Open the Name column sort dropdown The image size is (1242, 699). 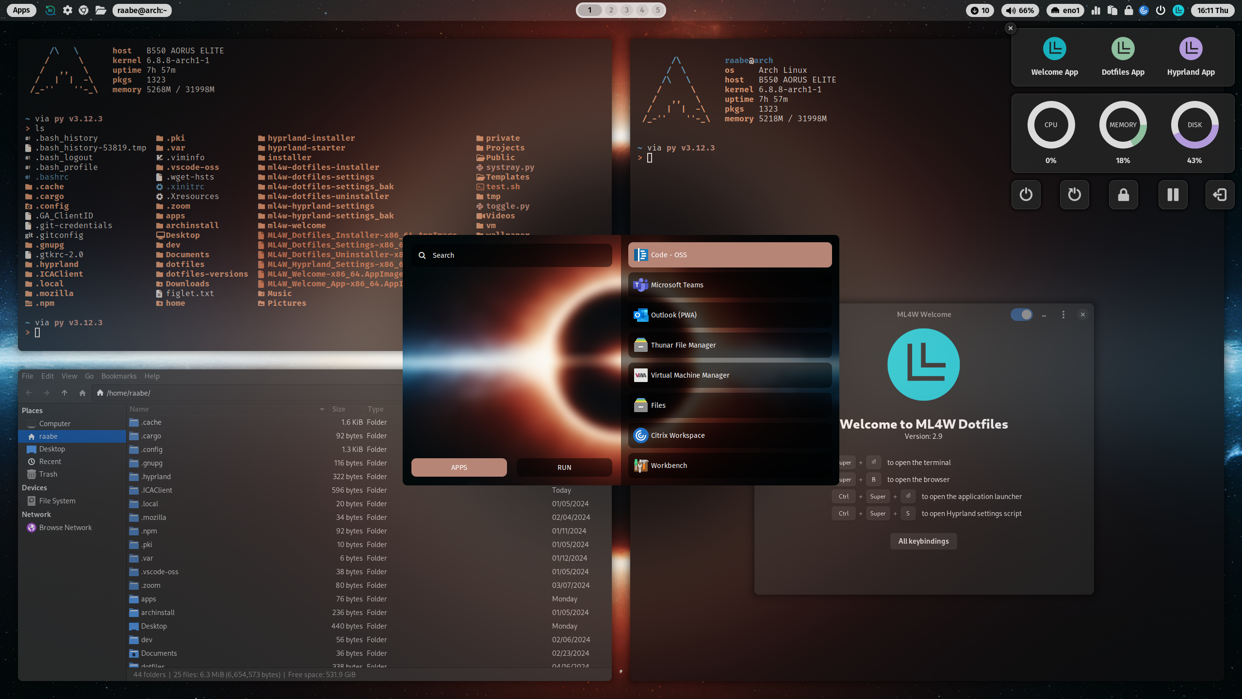(x=322, y=409)
